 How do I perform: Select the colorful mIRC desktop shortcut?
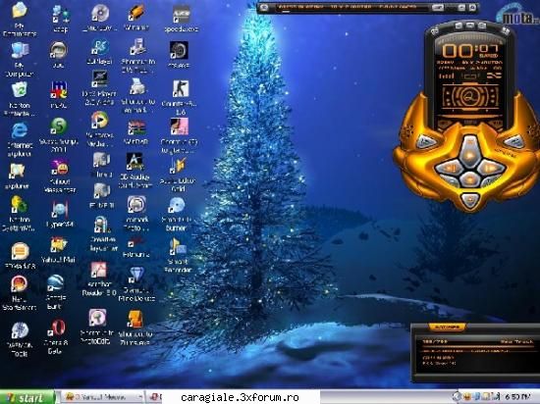[x=58, y=90]
